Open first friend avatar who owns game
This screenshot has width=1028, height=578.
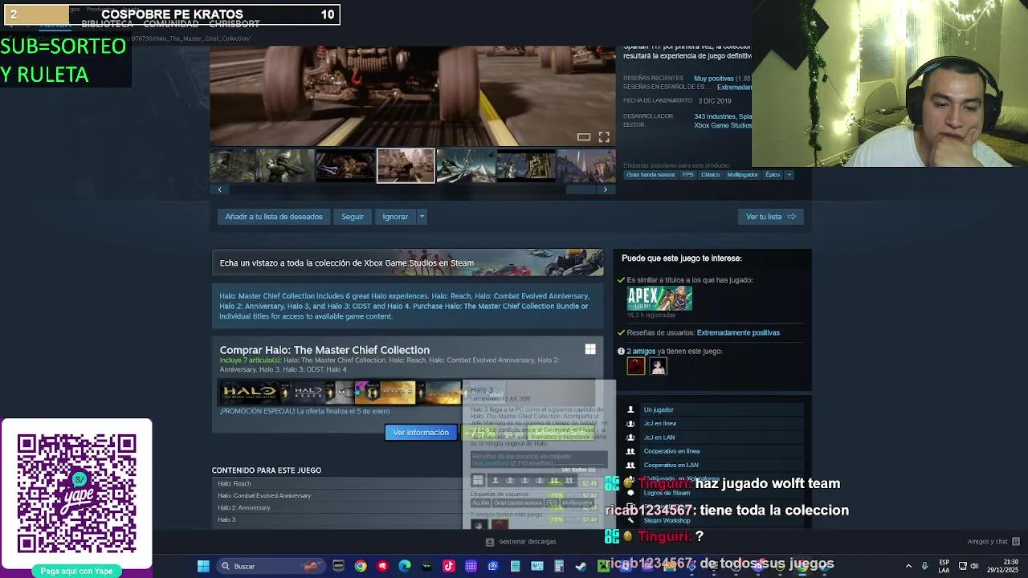point(635,366)
